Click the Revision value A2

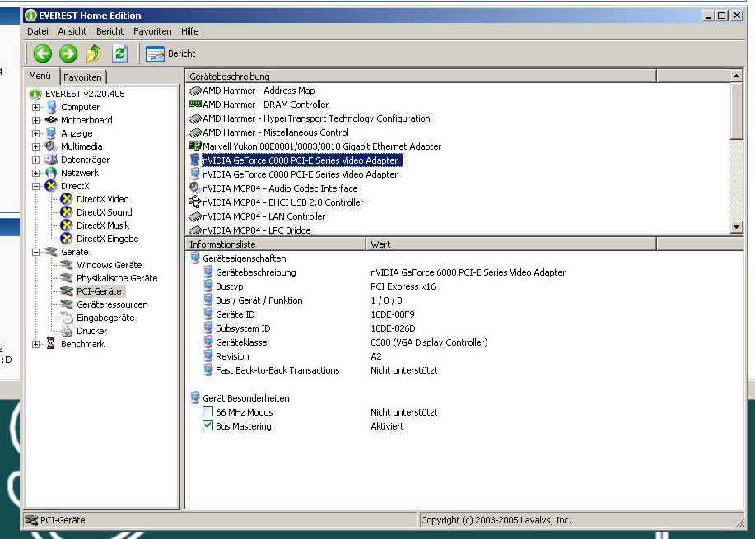(376, 356)
